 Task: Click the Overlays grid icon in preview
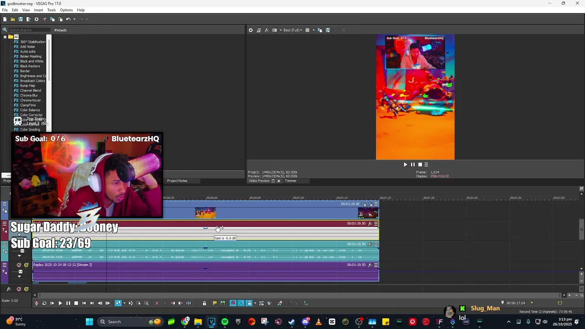point(307,30)
